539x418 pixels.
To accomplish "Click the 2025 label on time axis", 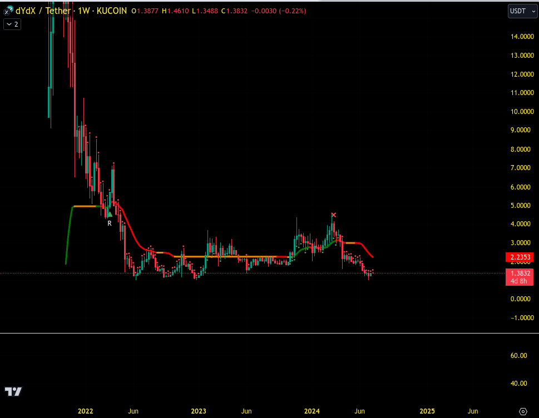I will point(427,411).
